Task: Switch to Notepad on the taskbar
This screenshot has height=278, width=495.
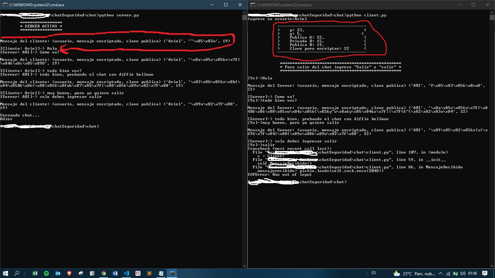Action: 161,273
